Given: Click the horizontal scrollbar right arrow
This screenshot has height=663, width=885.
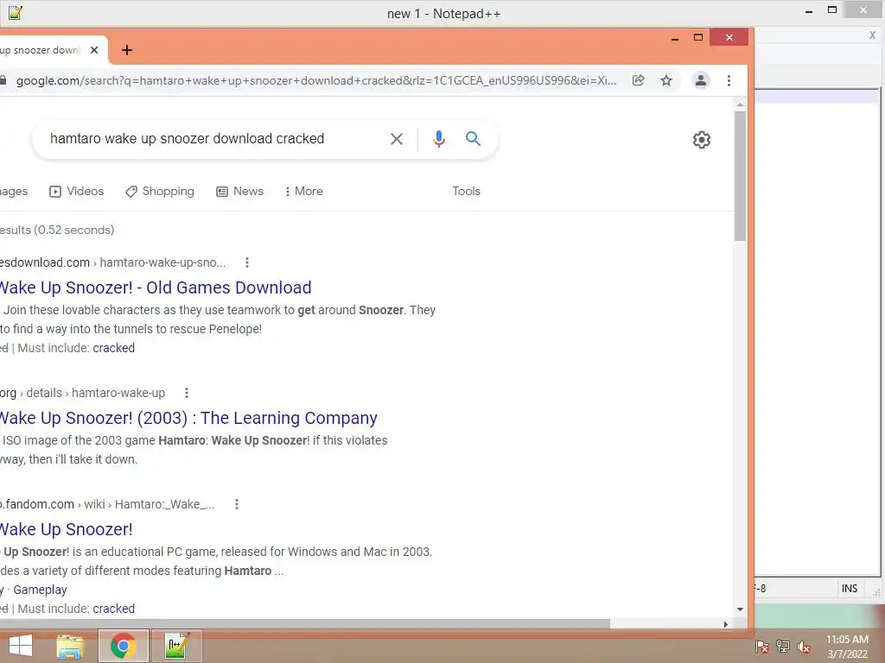Looking at the screenshot, I should pyautogui.click(x=726, y=624).
